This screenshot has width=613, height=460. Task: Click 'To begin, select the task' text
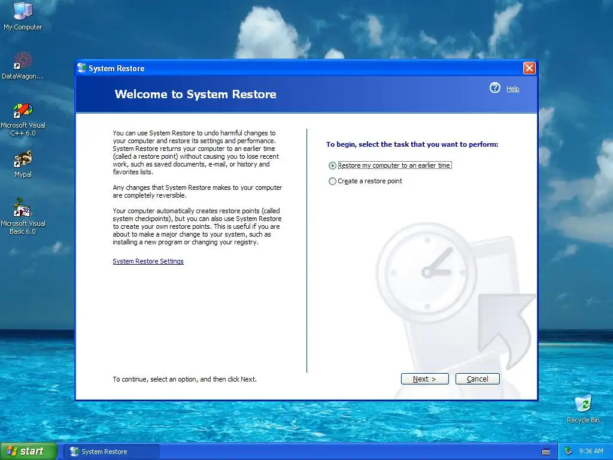tap(412, 144)
